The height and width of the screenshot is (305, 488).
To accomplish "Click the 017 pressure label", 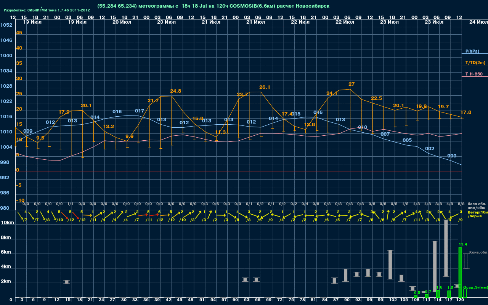I will point(140,111).
